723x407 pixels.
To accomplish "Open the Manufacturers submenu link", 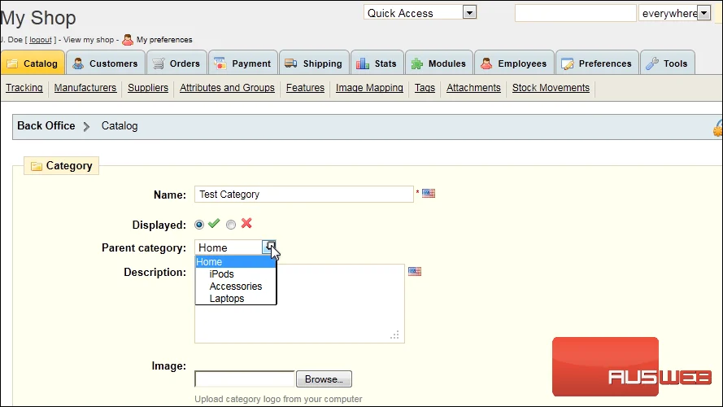I will pos(85,88).
